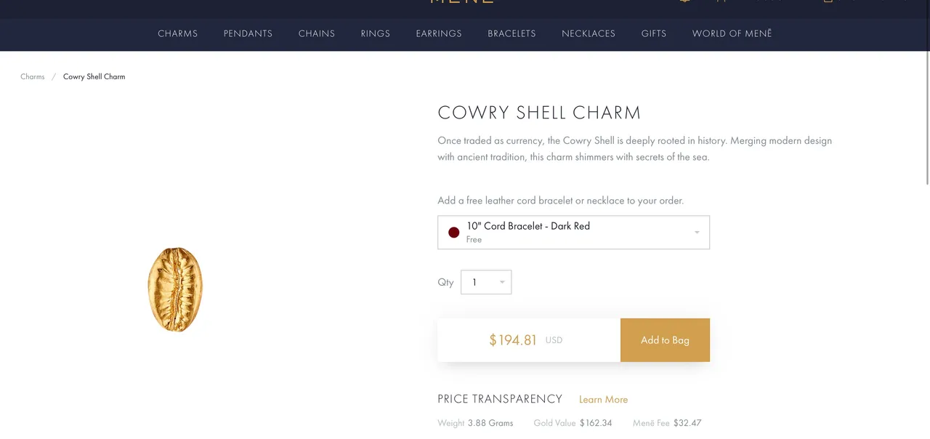Click the gold cowry shell product image
The height and width of the screenshot is (439, 930).
tap(175, 289)
